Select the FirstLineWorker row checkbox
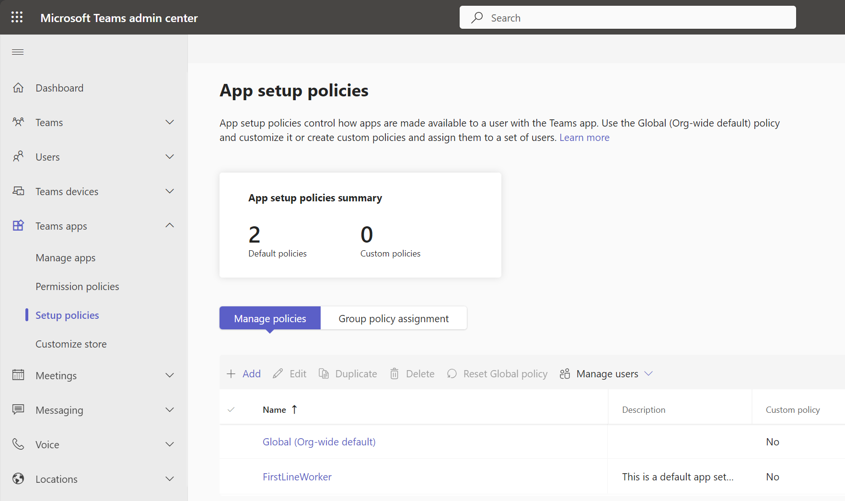Screen dimensions: 845x501 (x=231, y=477)
